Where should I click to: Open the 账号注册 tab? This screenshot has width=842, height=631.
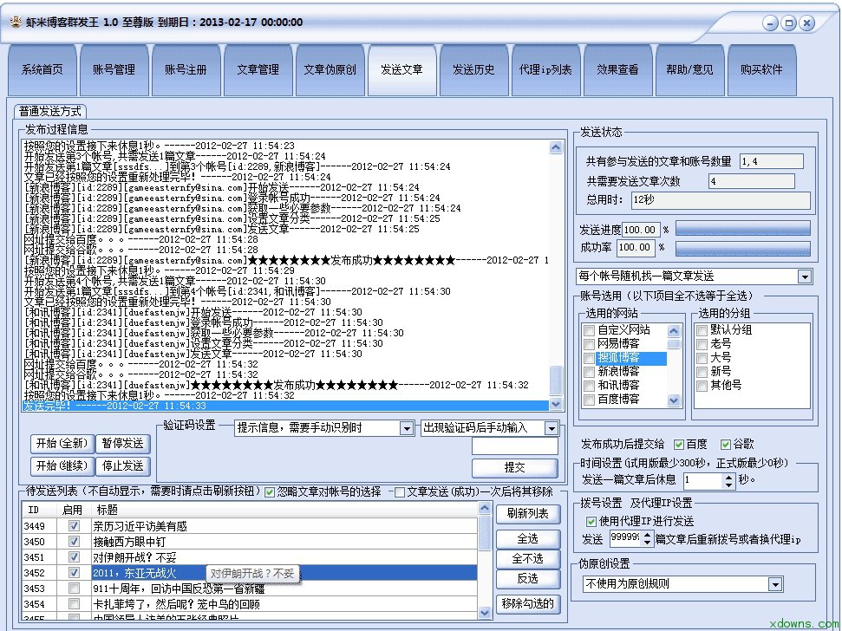coord(186,69)
